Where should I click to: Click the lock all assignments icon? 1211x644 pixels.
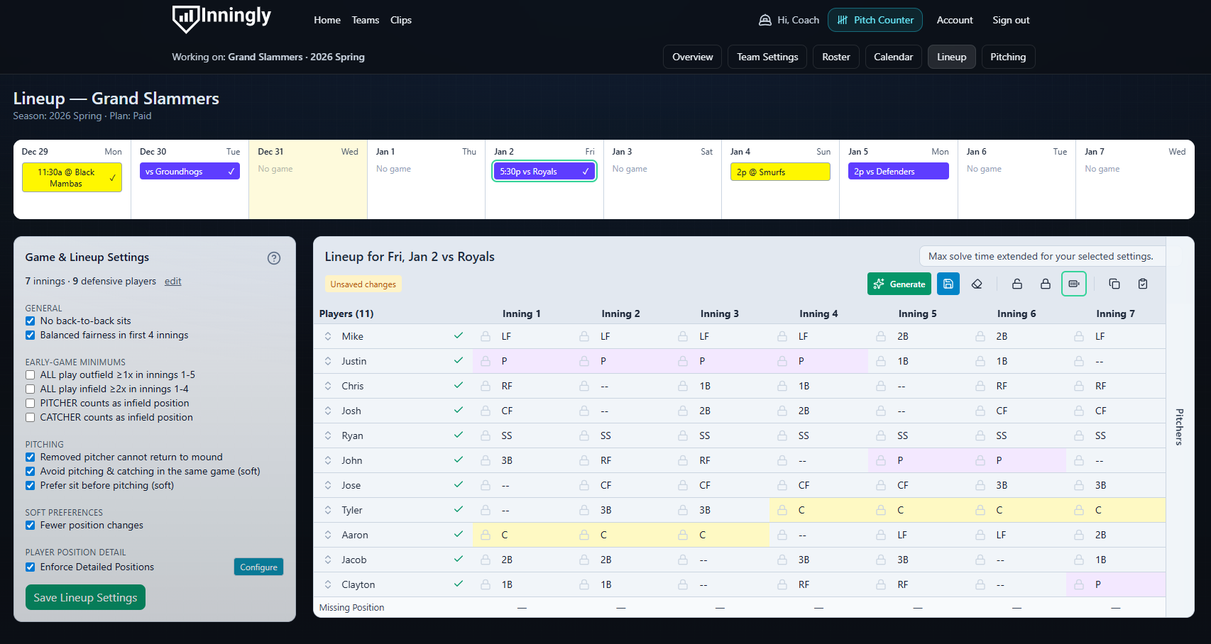point(1045,284)
